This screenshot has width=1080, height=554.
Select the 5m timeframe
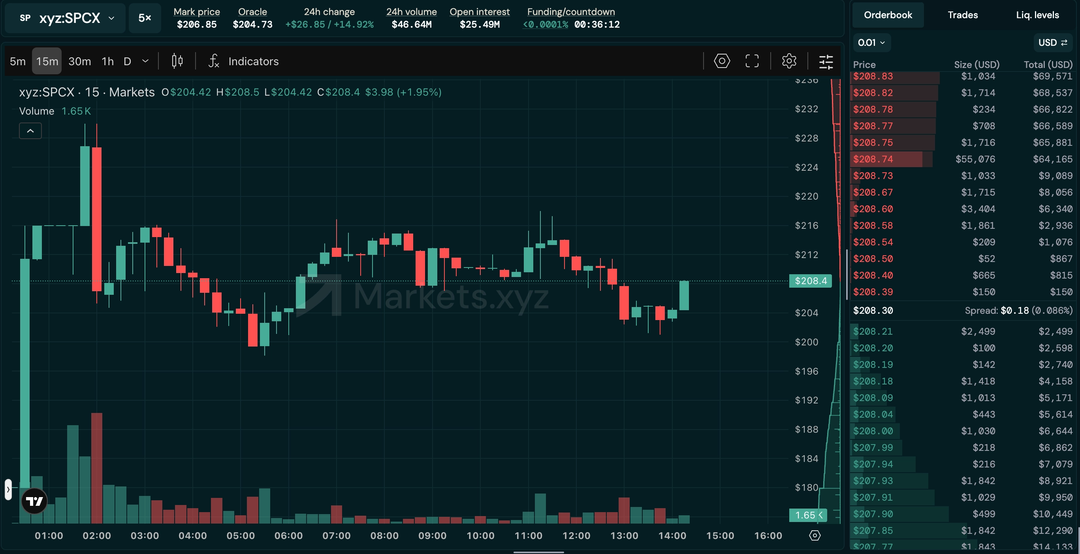(x=18, y=61)
